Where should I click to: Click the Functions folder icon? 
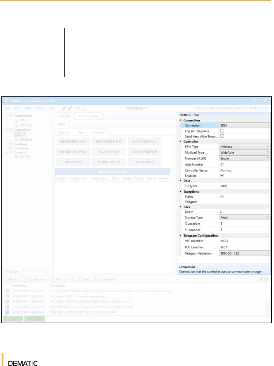coord(11,148)
